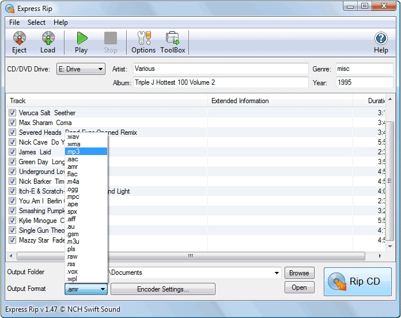Select .gsm from the format list
This screenshot has width=401, height=318.
click(86, 234)
